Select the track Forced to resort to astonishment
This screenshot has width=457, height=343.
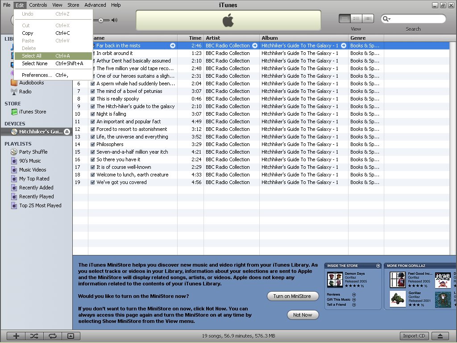point(132,129)
